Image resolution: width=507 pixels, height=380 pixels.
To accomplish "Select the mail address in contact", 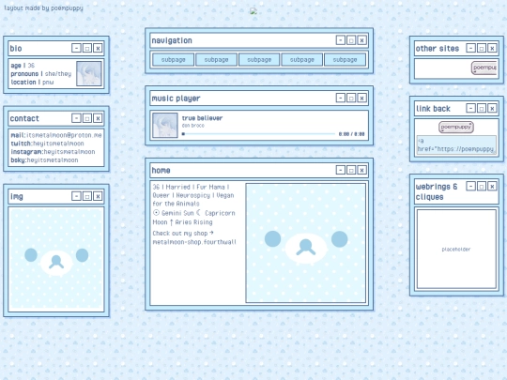I will (64, 135).
